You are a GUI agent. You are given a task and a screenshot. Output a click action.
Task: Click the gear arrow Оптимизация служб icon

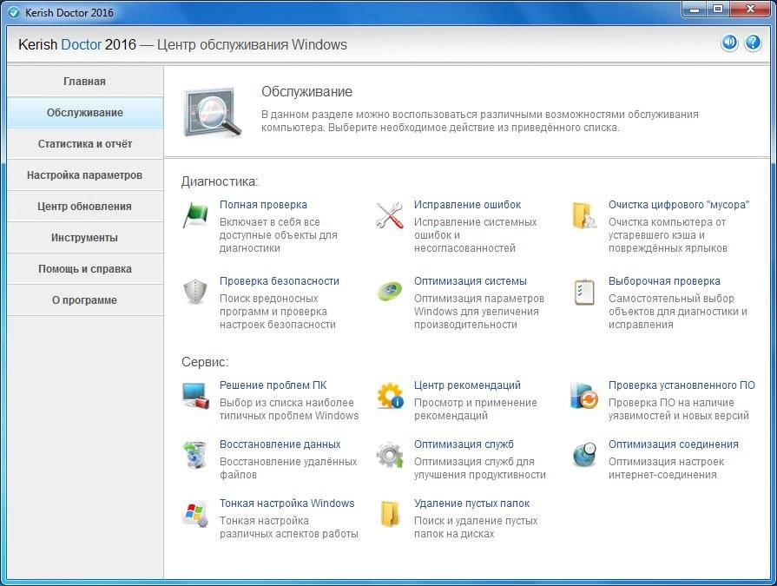pyautogui.click(x=390, y=455)
